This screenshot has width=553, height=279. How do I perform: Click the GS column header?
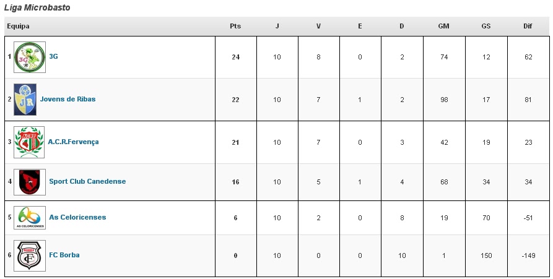coord(486,26)
